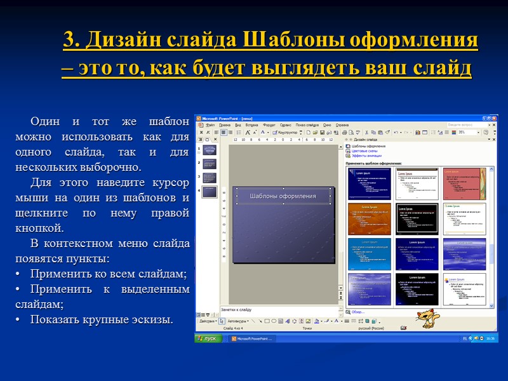Click the Insert WordArt icon
The image size is (508, 381).
click(x=288, y=321)
